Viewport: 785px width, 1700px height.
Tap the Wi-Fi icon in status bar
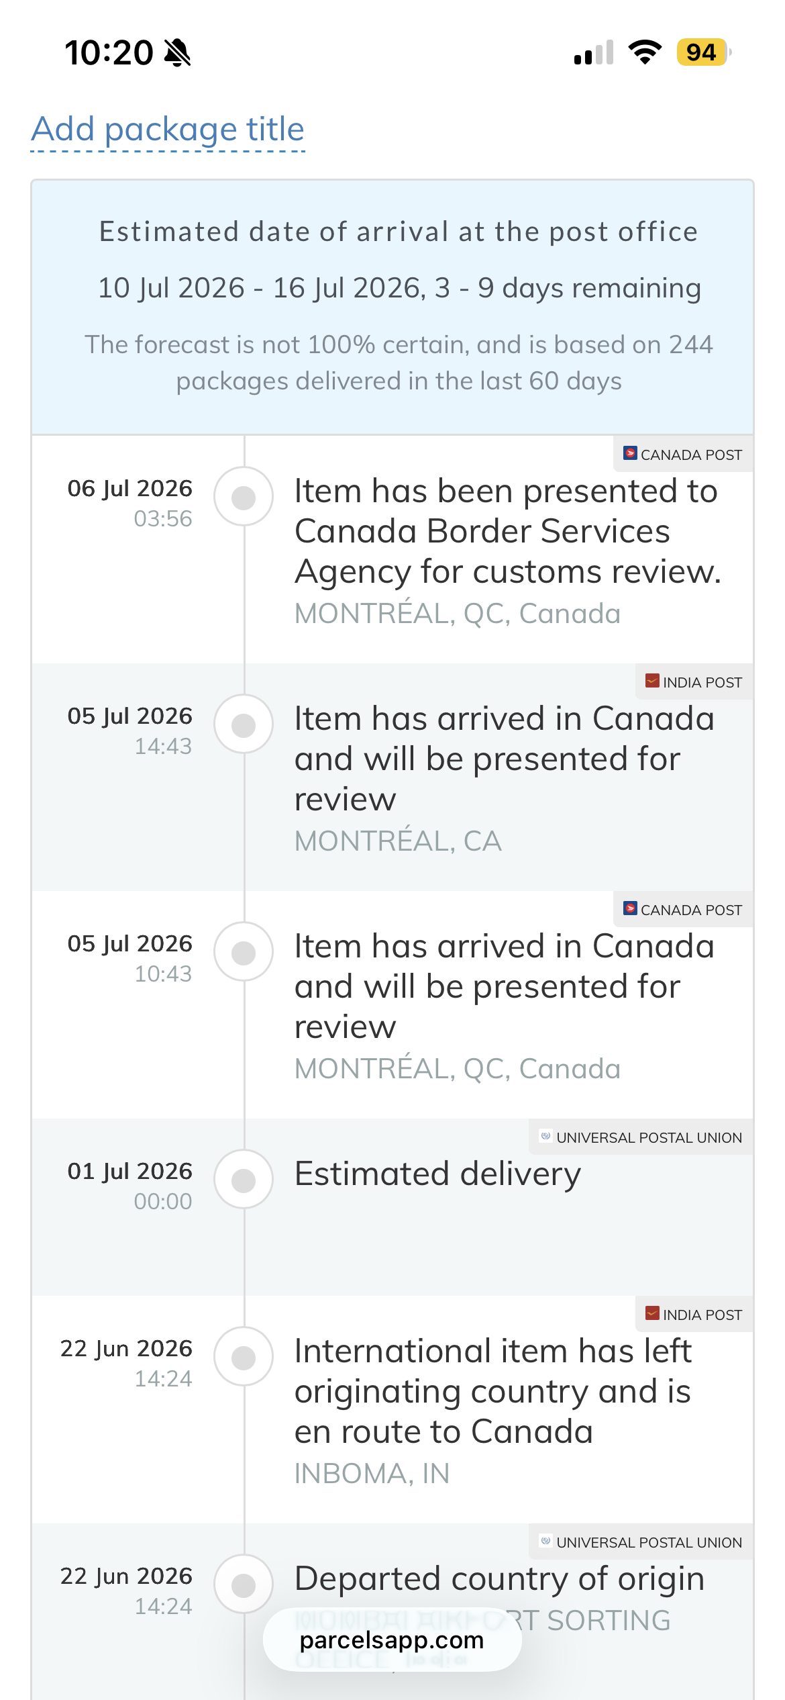click(x=645, y=52)
